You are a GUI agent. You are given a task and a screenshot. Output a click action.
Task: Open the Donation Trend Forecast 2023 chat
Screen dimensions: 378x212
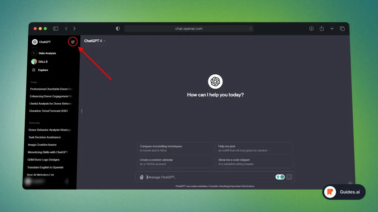[49, 111]
